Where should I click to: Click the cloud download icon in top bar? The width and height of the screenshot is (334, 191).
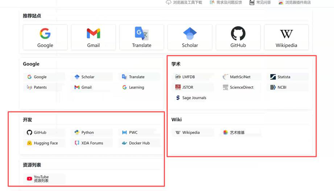click(169, 2)
